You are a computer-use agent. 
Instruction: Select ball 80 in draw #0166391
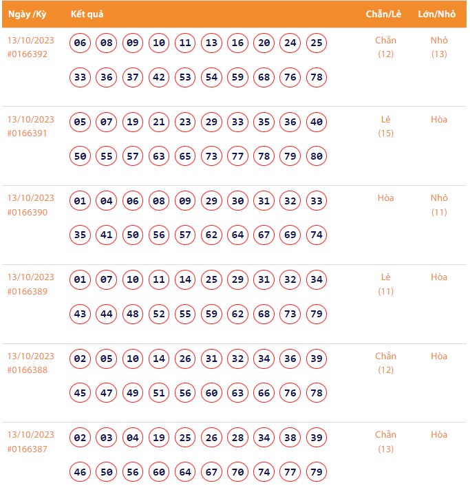(x=317, y=156)
